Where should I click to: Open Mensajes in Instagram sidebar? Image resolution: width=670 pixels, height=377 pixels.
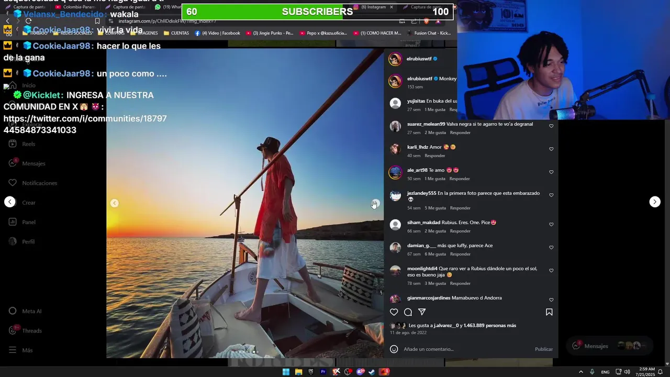pyautogui.click(x=27, y=163)
